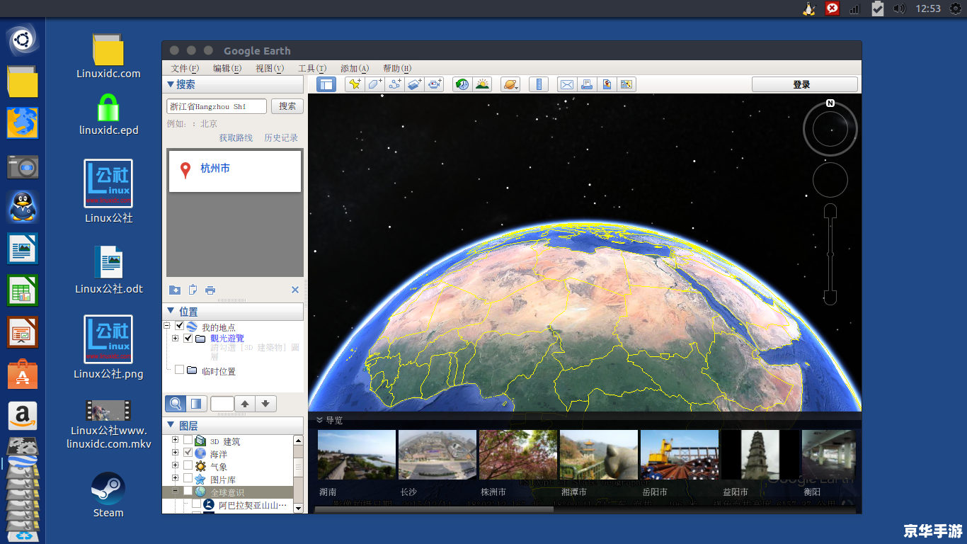The width and height of the screenshot is (967, 544).
Task: Add a polygon using the toolbar icon
Action: point(374,84)
